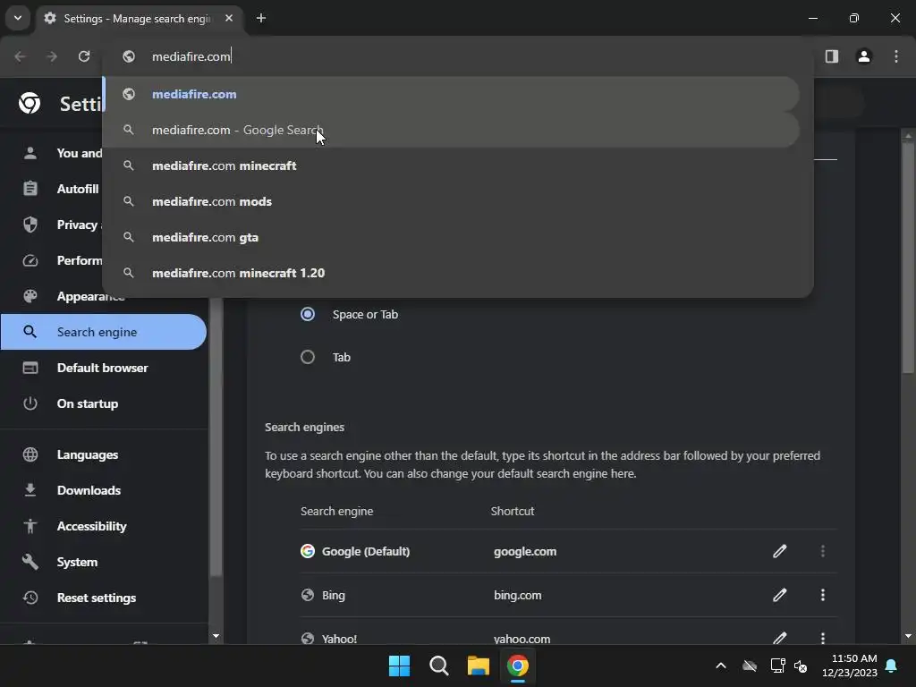Open Downloads settings
916x687 pixels.
(104, 490)
